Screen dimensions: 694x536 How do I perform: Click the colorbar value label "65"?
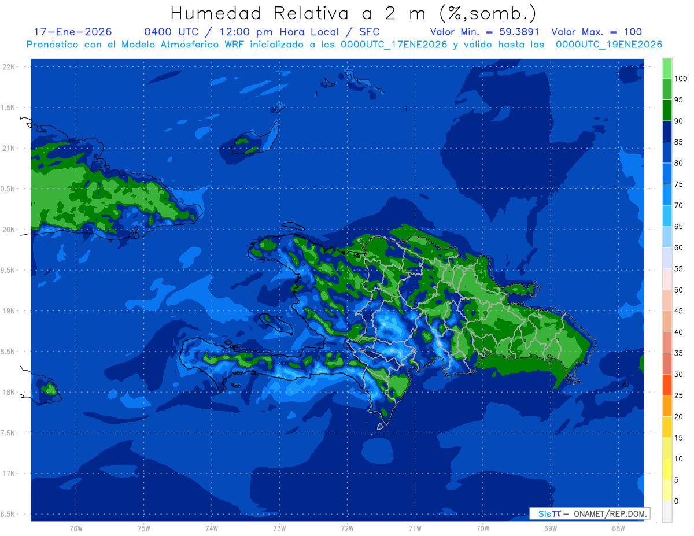[x=678, y=227]
